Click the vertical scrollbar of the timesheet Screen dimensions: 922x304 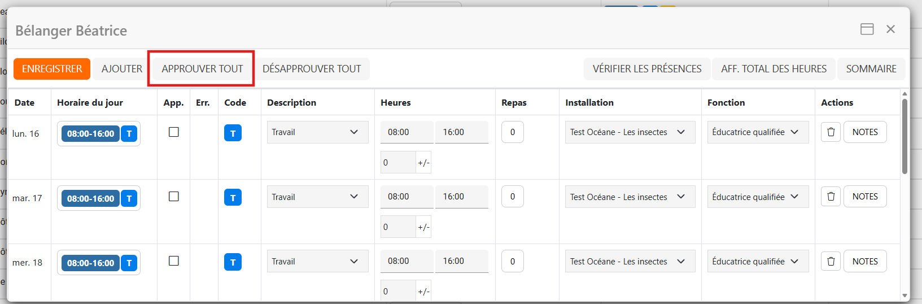[x=904, y=137]
